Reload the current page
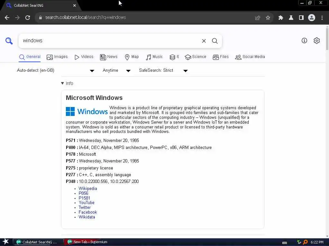 point(28,18)
